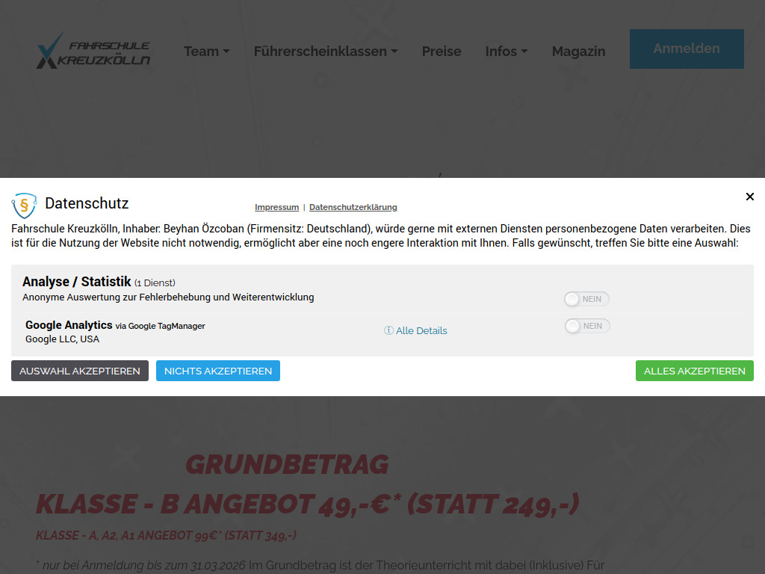Click the ALLES AKZEPTIEREN button

694,370
